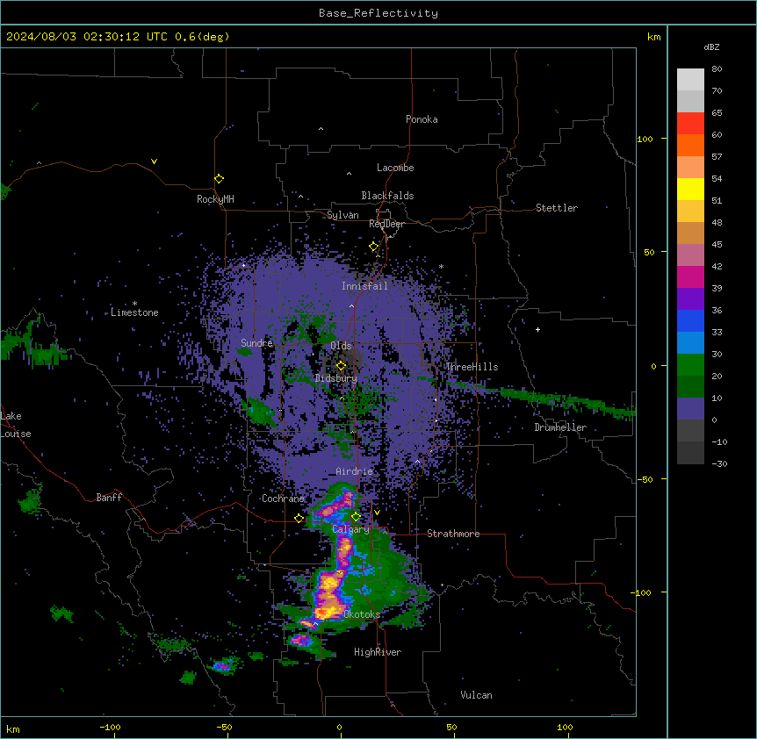
Task: Select the white plus marker north of Drumheller
Action: (537, 329)
